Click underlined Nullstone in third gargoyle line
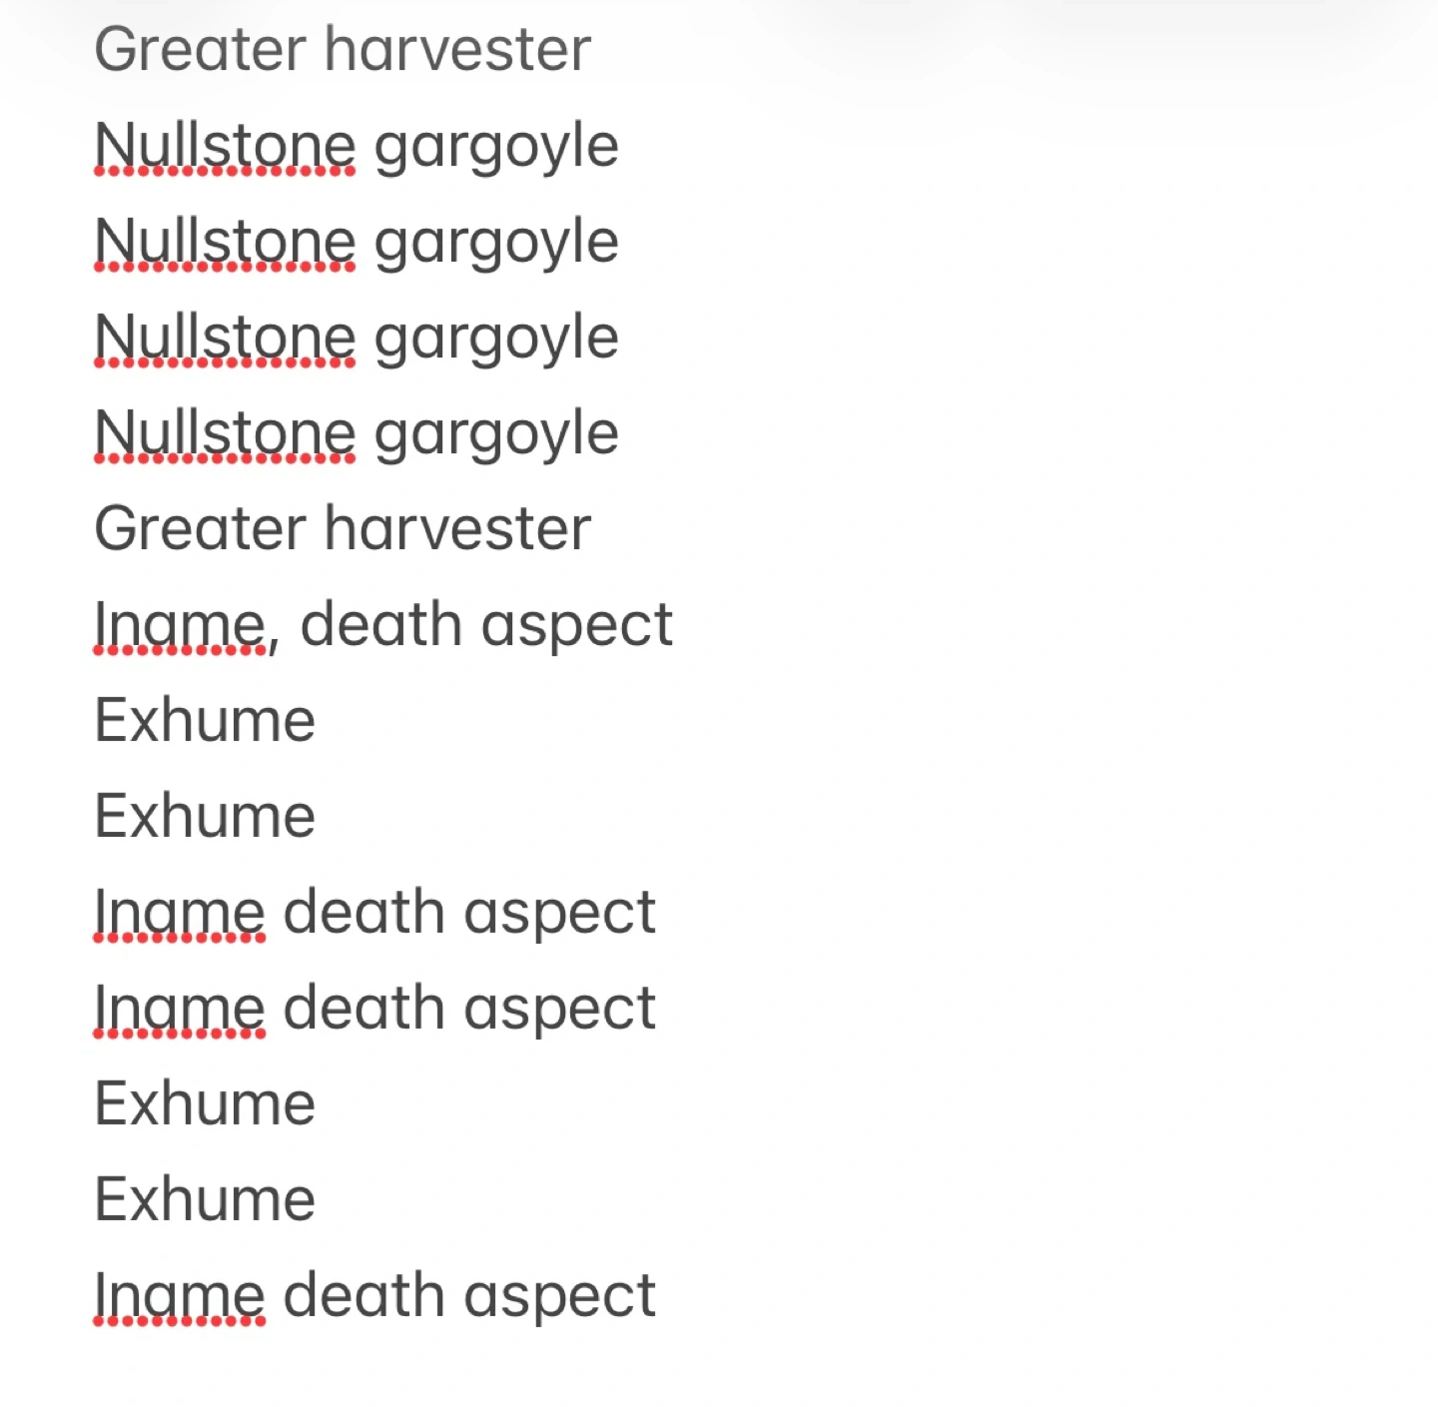1438x1407 pixels. point(225,337)
